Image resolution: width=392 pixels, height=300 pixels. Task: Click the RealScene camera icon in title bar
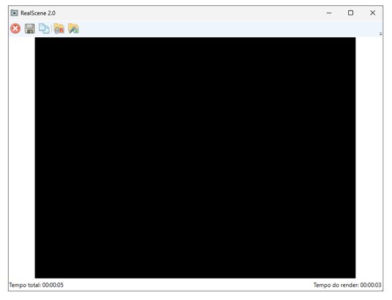(14, 13)
